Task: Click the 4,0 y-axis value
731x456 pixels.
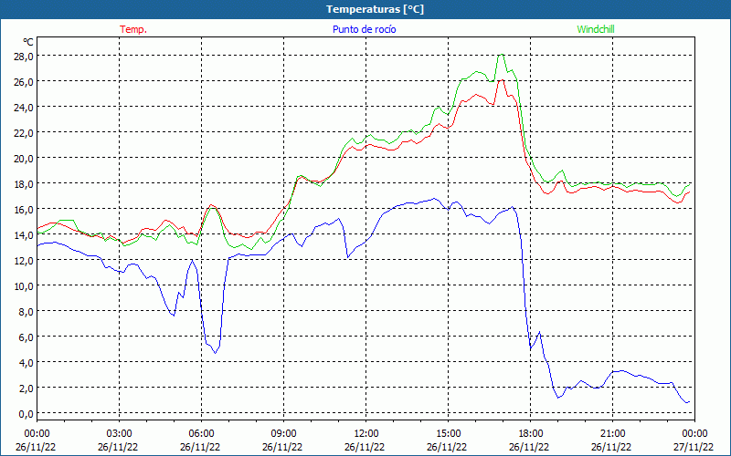Action: (26, 362)
